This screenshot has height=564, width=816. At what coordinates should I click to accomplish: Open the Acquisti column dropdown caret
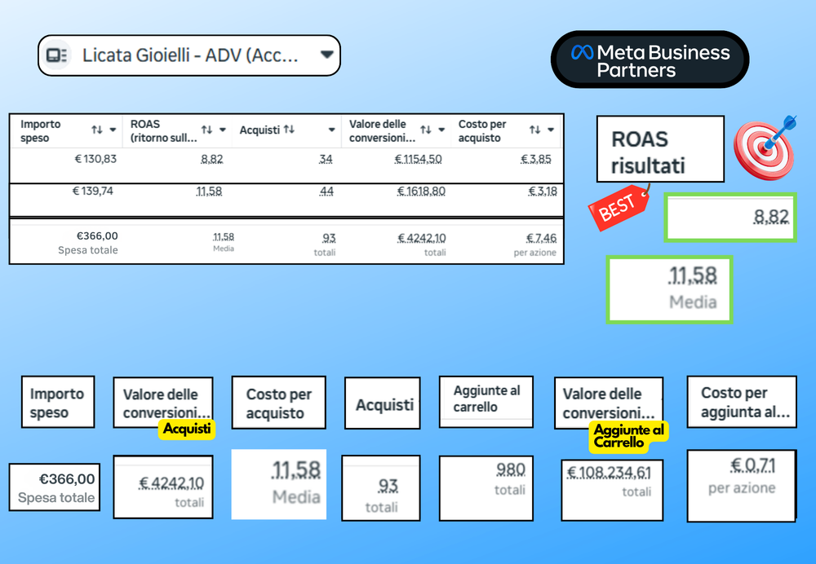click(331, 130)
